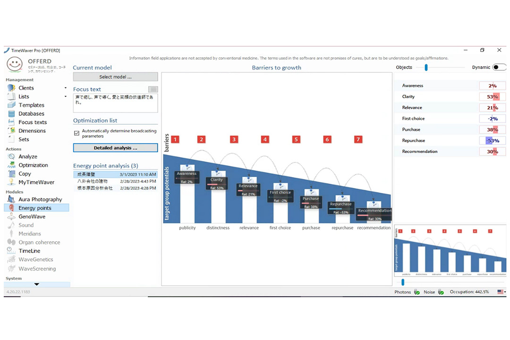
Task: Uncheck Automatically determine broadcasting parameters
Action: coord(76,133)
